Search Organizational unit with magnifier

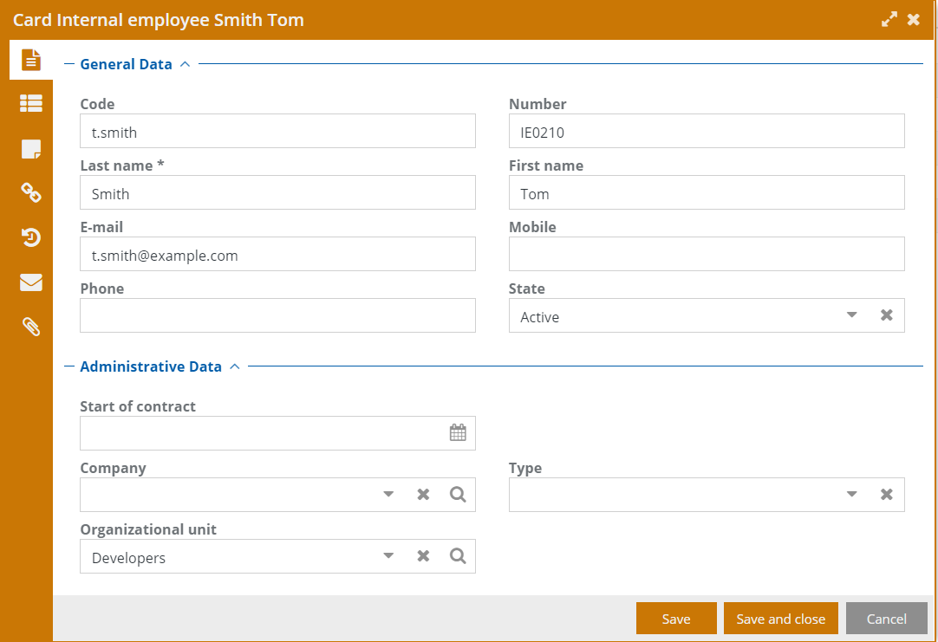458,556
